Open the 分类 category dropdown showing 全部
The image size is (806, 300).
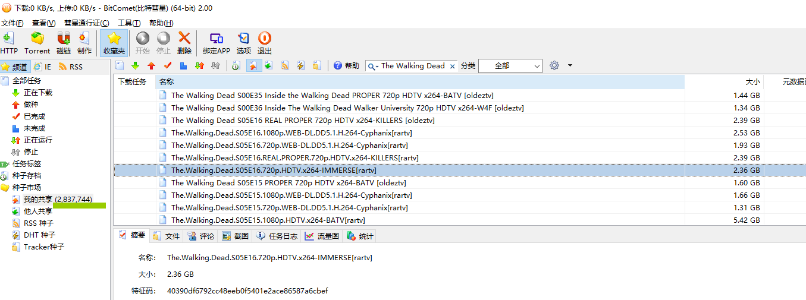[510, 66]
